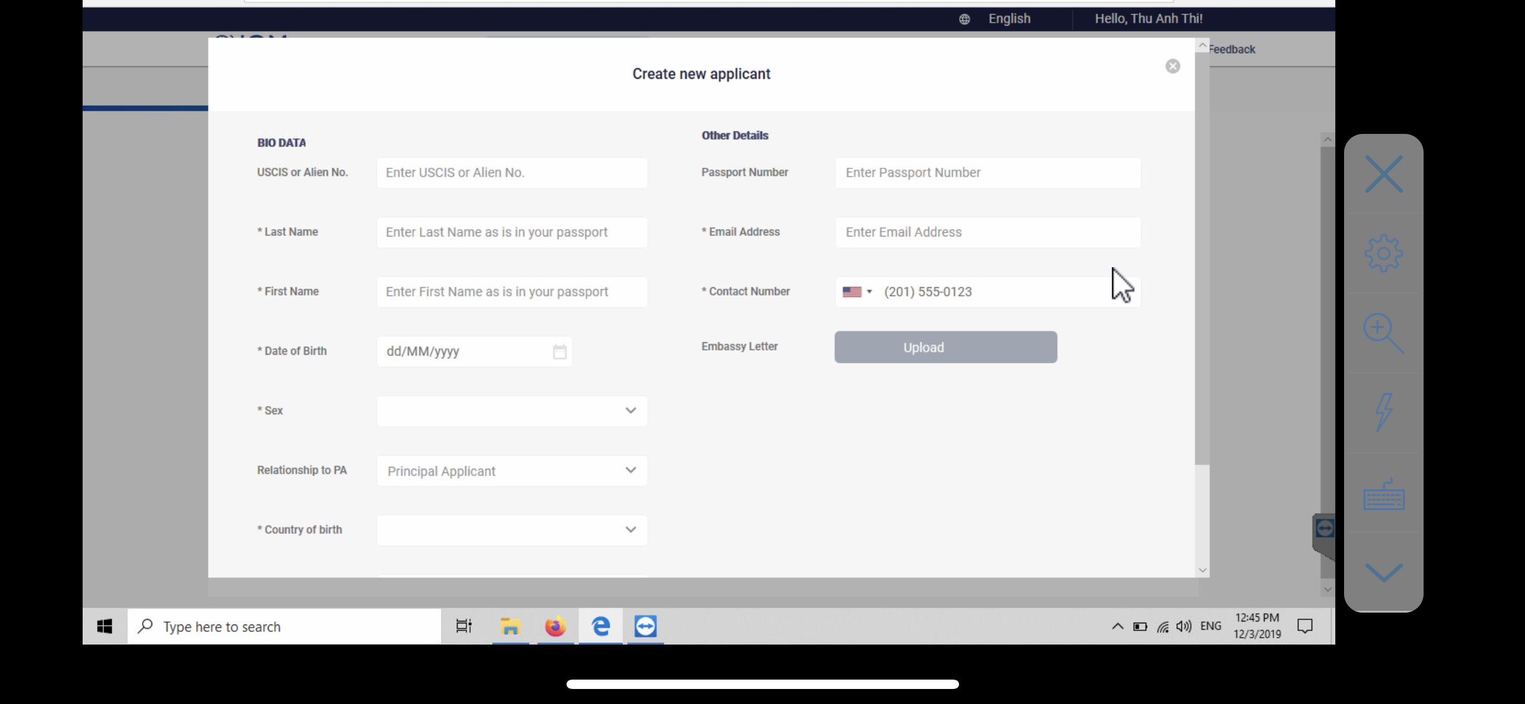The height and width of the screenshot is (704, 1525).
Task: Open the Feedback link
Action: [x=1232, y=49]
